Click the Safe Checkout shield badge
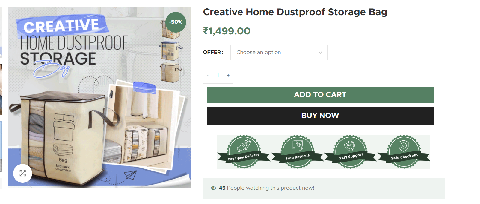Image resolution: width=480 pixels, height=204 pixels. [404, 152]
